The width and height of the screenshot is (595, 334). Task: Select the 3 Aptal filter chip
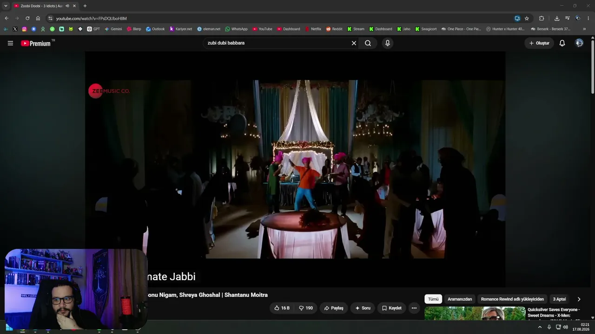coord(559,299)
